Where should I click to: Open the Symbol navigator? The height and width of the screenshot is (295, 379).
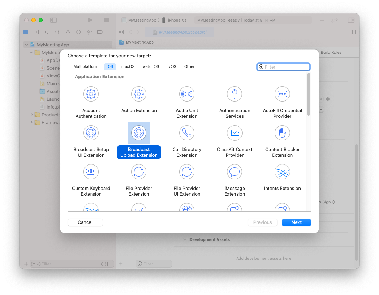click(x=47, y=32)
